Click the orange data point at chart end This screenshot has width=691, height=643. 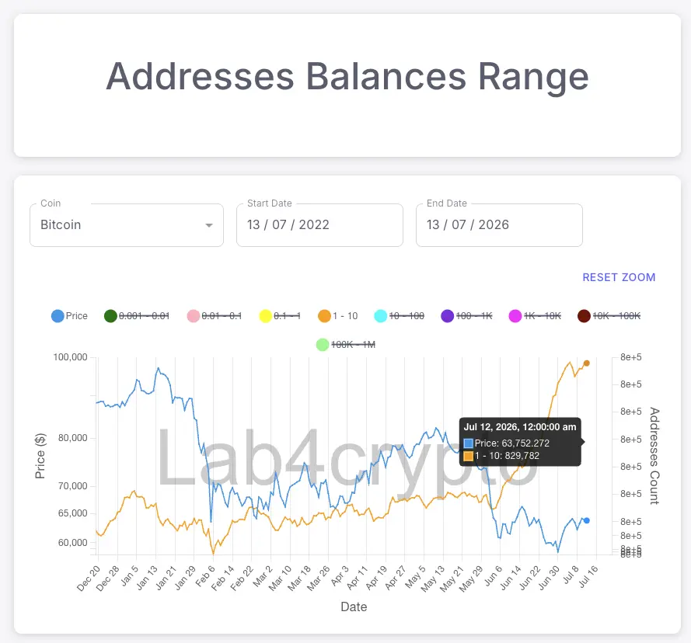587,363
